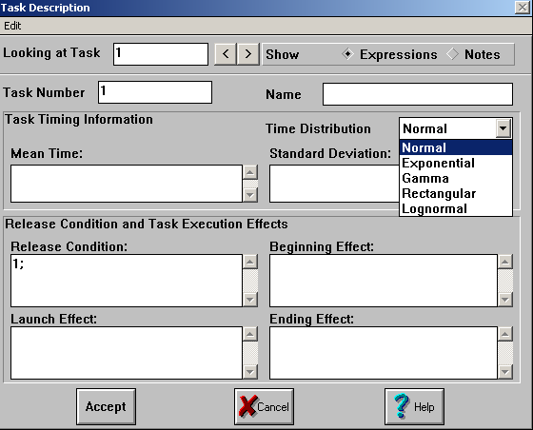The height and width of the screenshot is (430, 533).
Task: Choose Gamma from the distribution list
Action: (456, 178)
